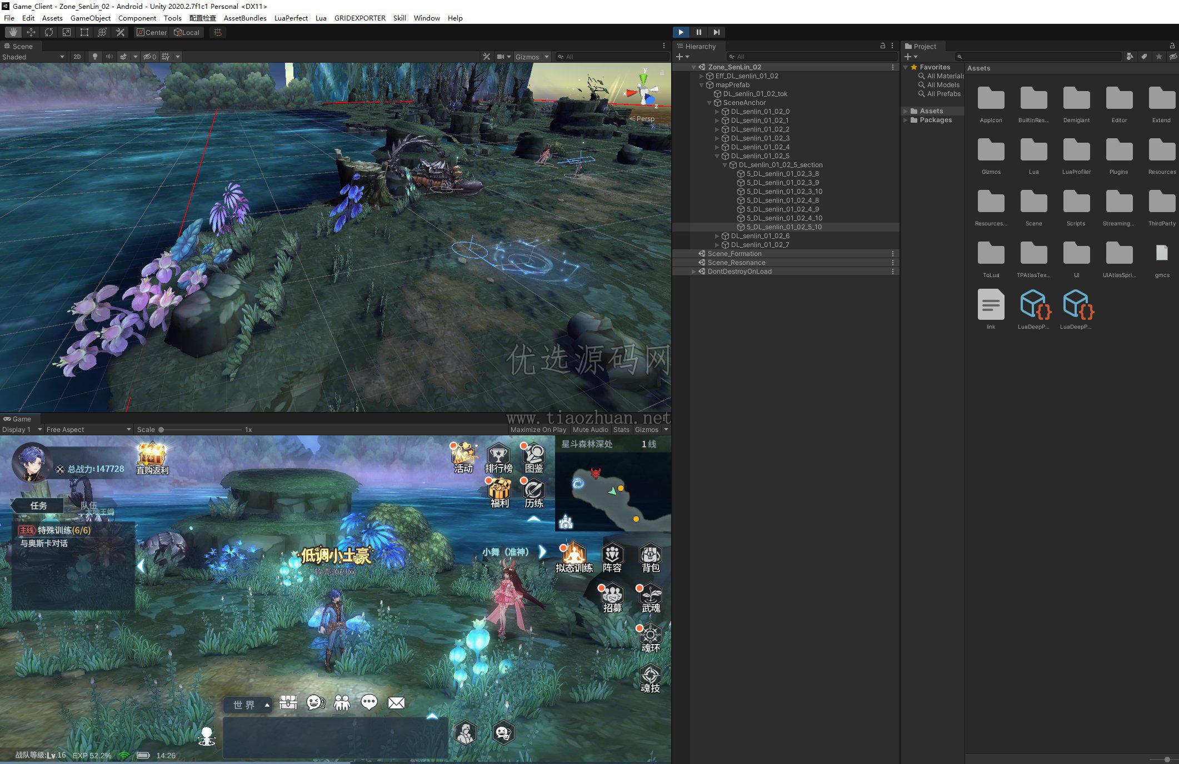Open the Window menu
The height and width of the screenshot is (764, 1179).
427,18
